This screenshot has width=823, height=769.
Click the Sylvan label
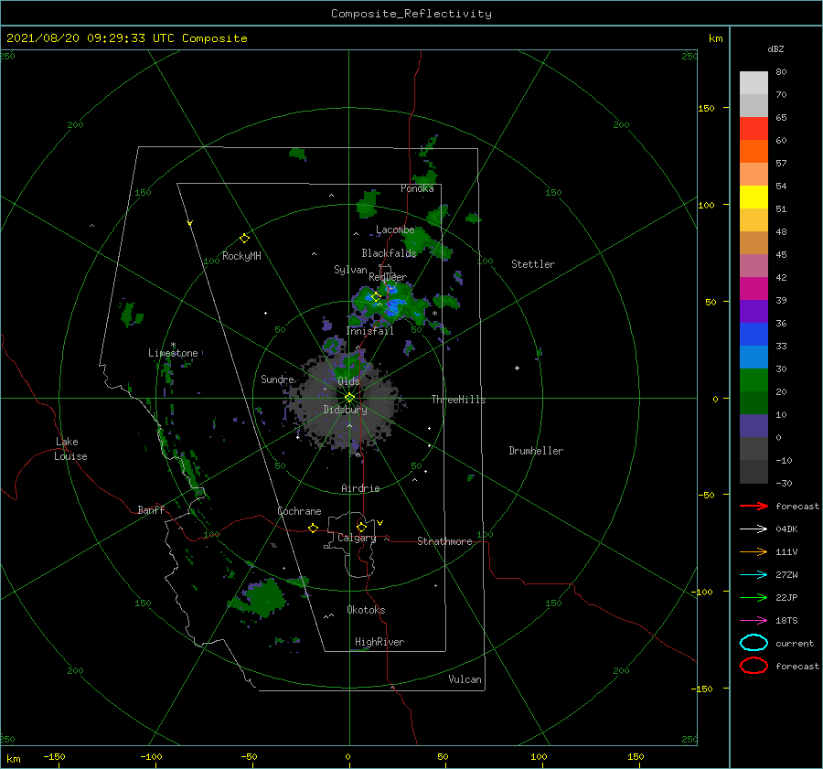point(350,270)
